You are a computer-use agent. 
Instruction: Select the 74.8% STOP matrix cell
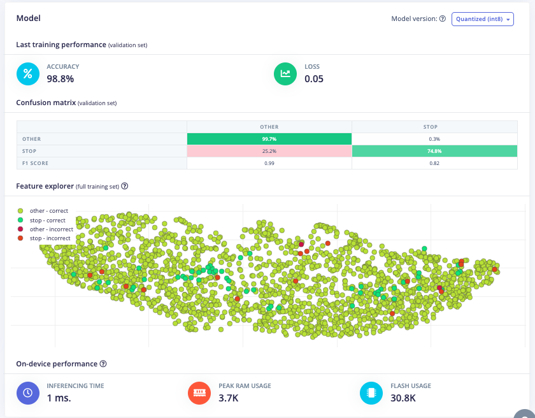click(x=434, y=151)
